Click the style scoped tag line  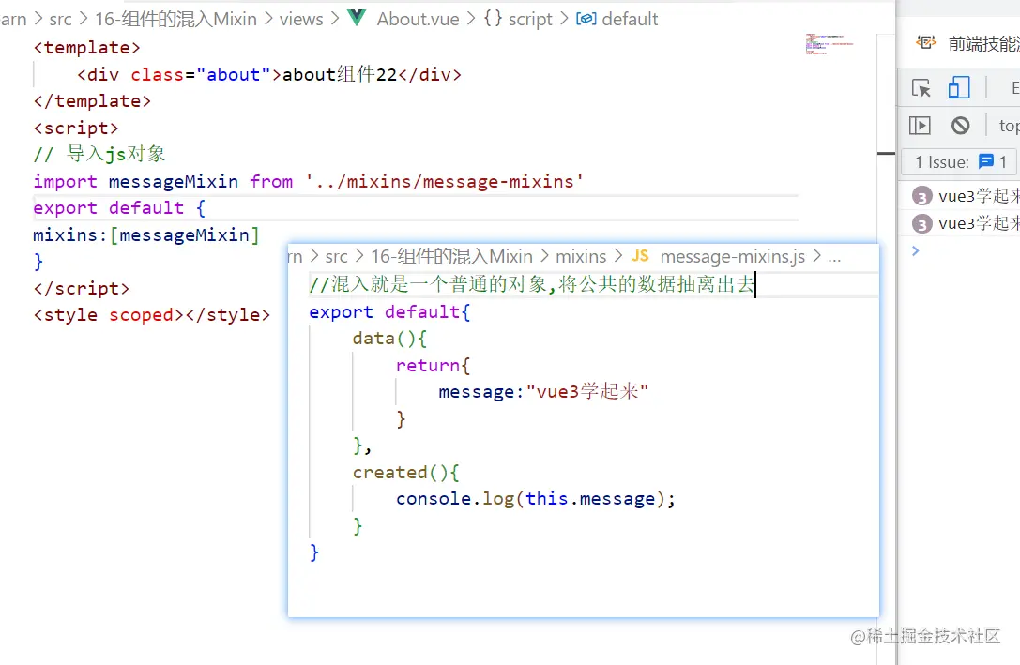[x=152, y=314]
